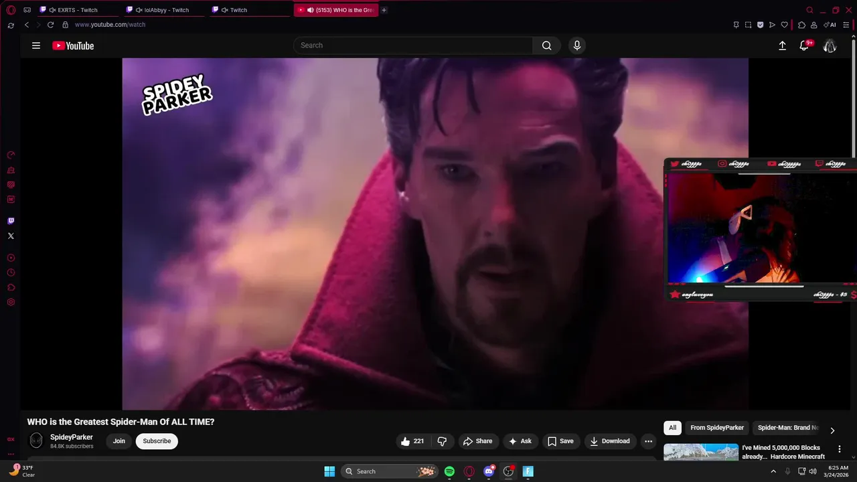Open the extensions puzzle icon
This screenshot has width=857, height=482.
click(x=801, y=25)
